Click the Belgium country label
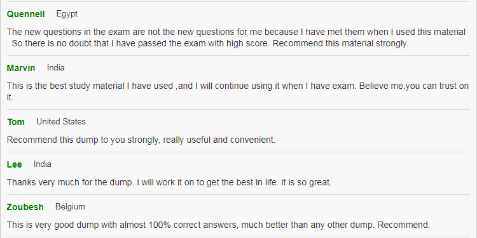Viewport: 477px width, 238px height. pos(70,207)
